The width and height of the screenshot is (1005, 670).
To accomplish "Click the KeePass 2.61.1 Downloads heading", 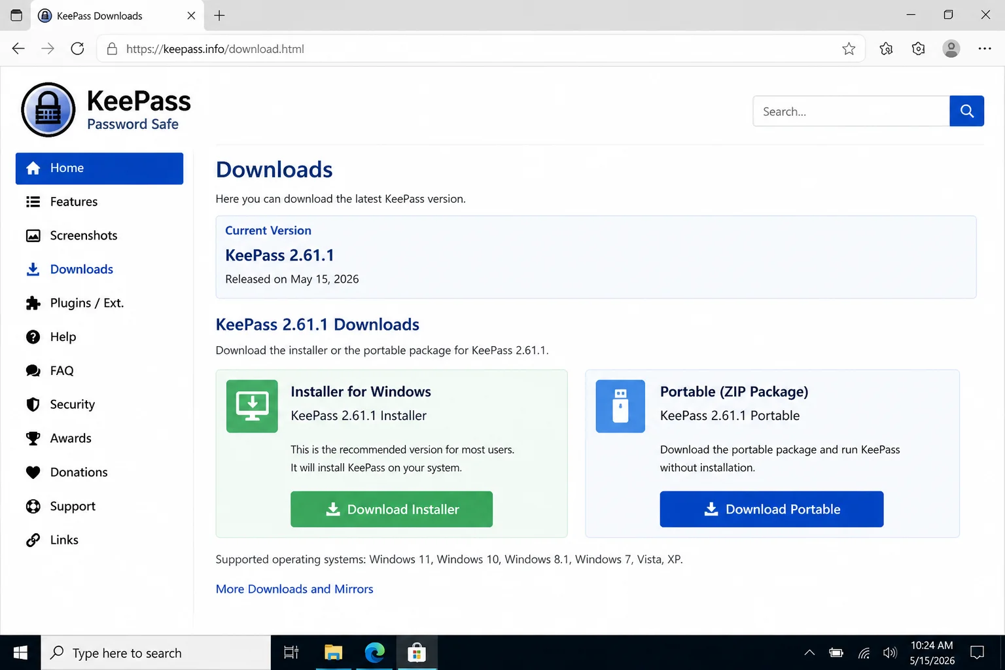I will (317, 325).
